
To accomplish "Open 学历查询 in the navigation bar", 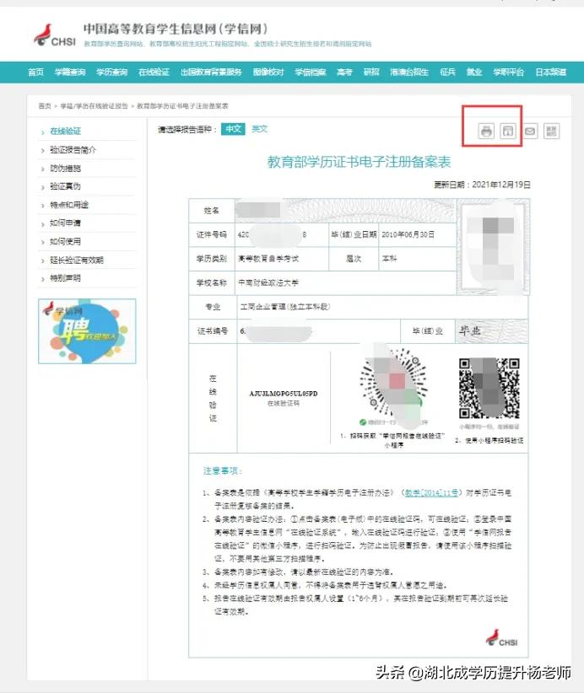I will pyautogui.click(x=112, y=72).
